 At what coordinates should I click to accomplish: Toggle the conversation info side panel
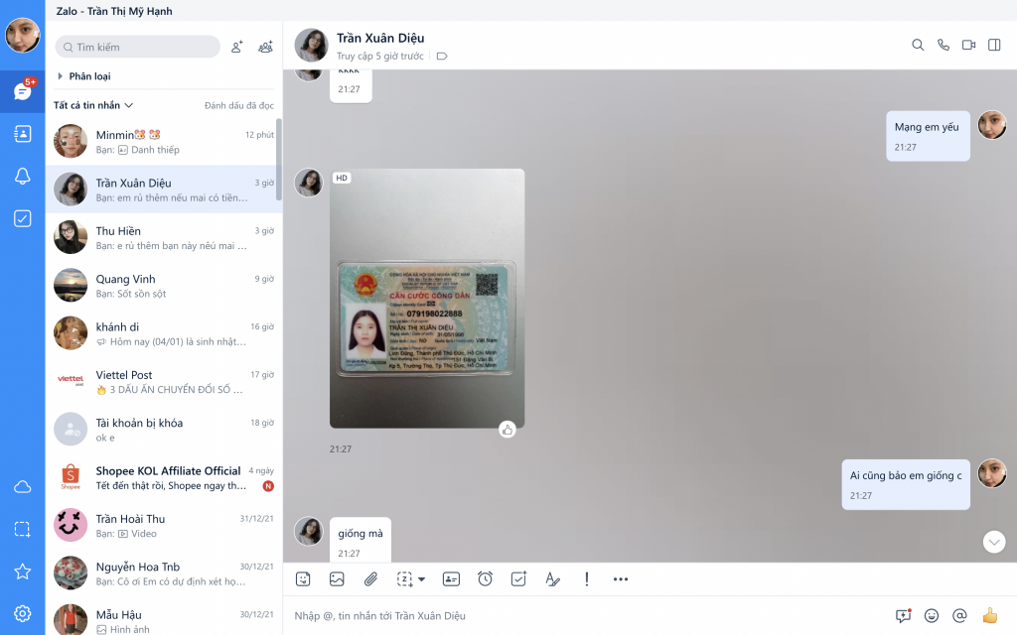(994, 45)
